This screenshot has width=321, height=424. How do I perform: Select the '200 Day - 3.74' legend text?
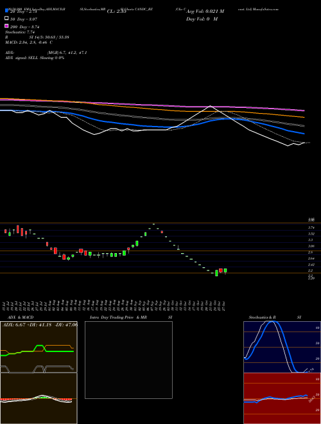[x=25, y=27]
